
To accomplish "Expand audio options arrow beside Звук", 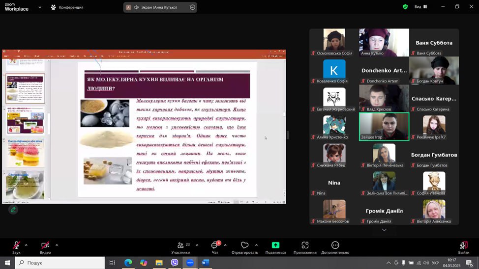I will pyautogui.click(x=26, y=245).
